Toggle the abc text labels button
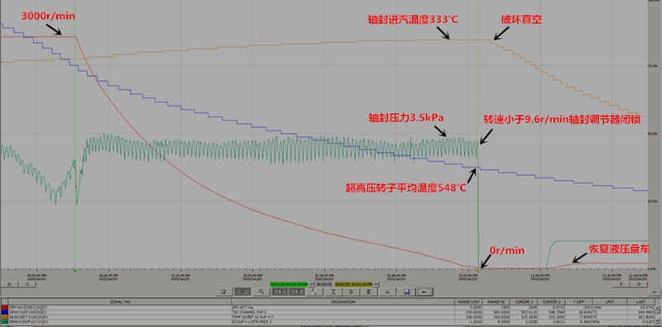The image size is (662, 327). (425, 292)
